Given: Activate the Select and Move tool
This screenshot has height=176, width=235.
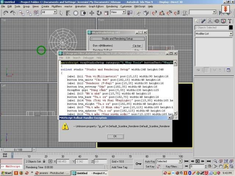Looking at the screenshot, I should [x=91, y=13].
